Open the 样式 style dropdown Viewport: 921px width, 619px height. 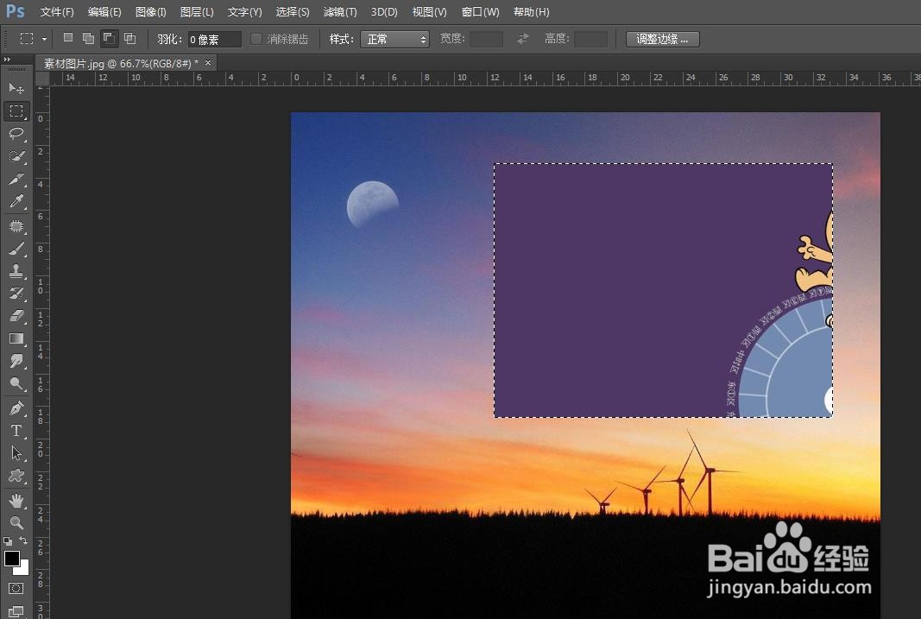point(394,39)
